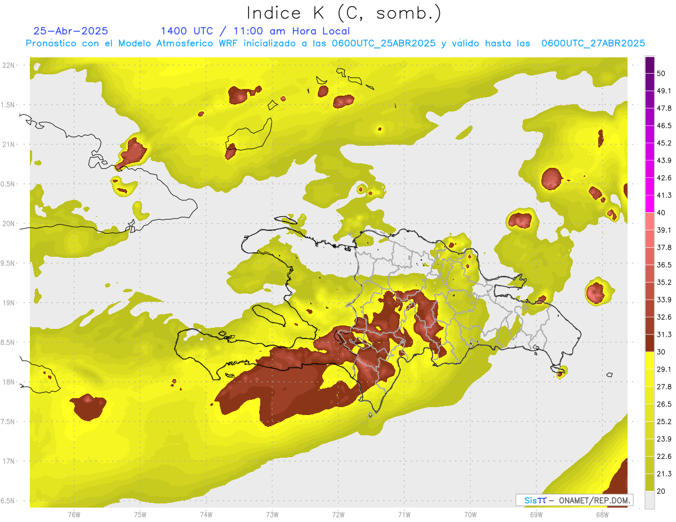Click the title 'Indice K (C, somb.)'
Image resolution: width=676 pixels, height=522 pixels.
pyautogui.click(x=344, y=13)
